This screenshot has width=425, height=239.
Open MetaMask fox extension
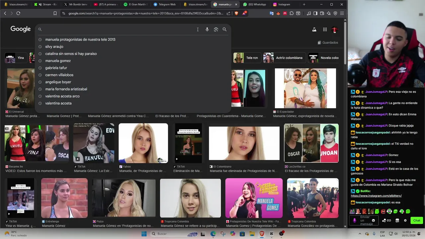point(278,13)
